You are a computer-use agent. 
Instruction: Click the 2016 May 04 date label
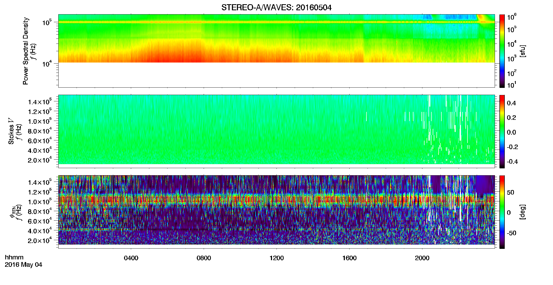[x=23, y=265]
